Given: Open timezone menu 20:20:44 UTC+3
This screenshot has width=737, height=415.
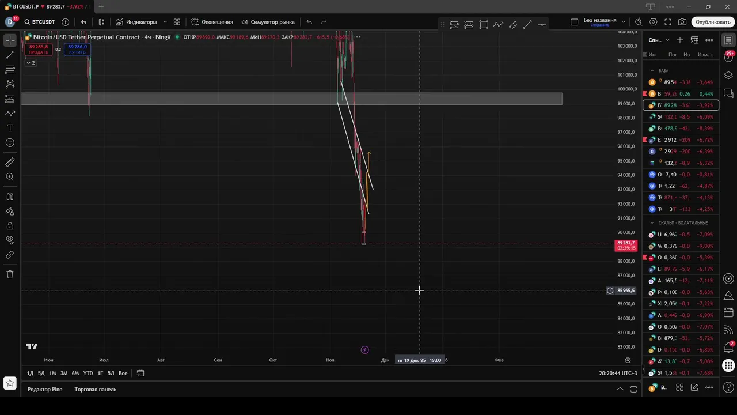Looking at the screenshot, I should click(x=618, y=373).
